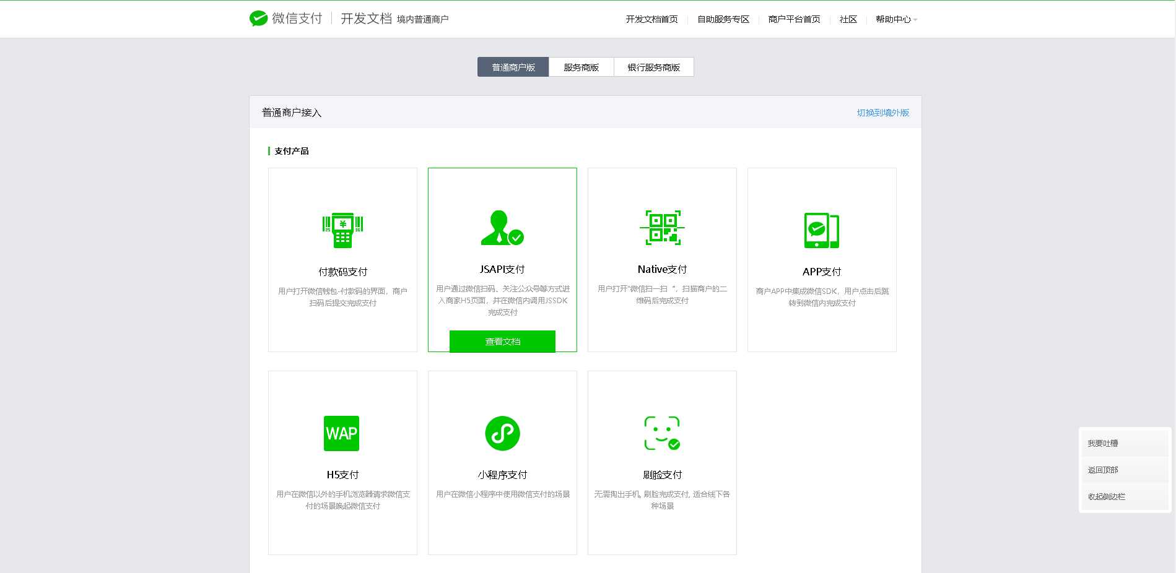Open the JSAPI支付 card title
1176x573 pixels.
click(502, 269)
